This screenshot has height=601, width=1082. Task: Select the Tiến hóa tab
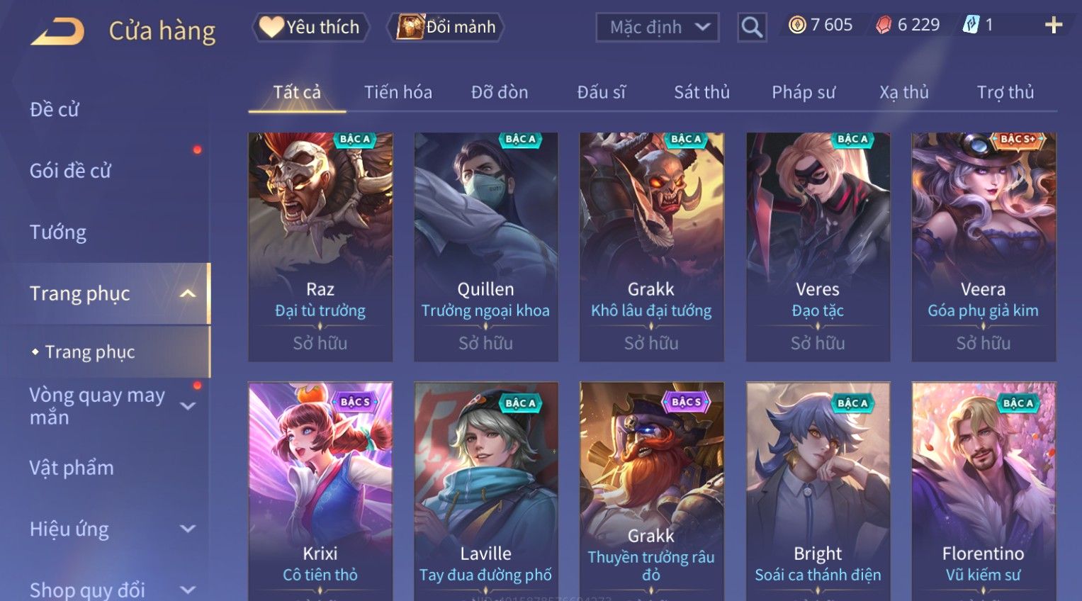pos(398,92)
